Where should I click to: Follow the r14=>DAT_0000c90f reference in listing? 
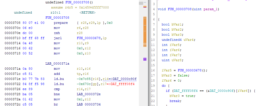coord(120,79)
